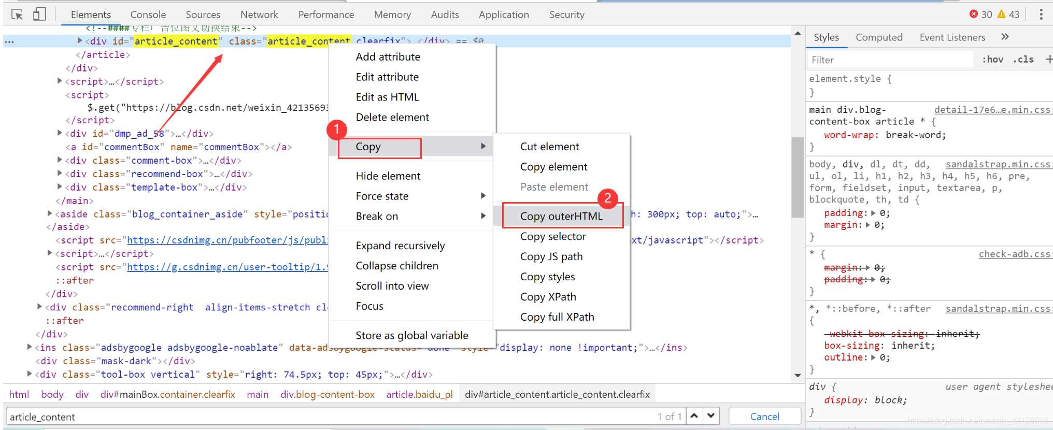Image resolution: width=1053 pixels, height=430 pixels.
Task: Open the Console tab
Action: (148, 15)
